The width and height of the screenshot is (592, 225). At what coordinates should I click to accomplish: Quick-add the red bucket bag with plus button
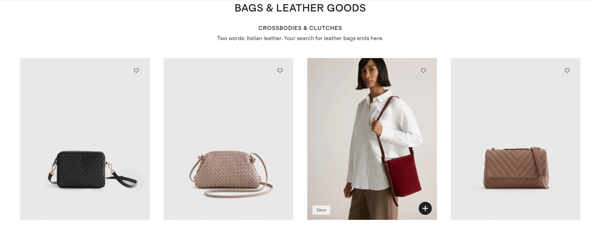tap(425, 208)
